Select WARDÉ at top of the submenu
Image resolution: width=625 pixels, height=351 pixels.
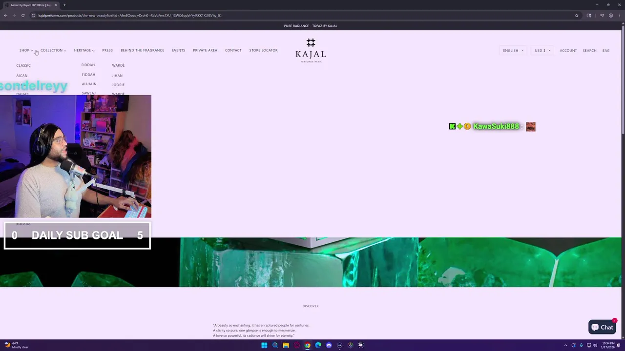tap(118, 65)
